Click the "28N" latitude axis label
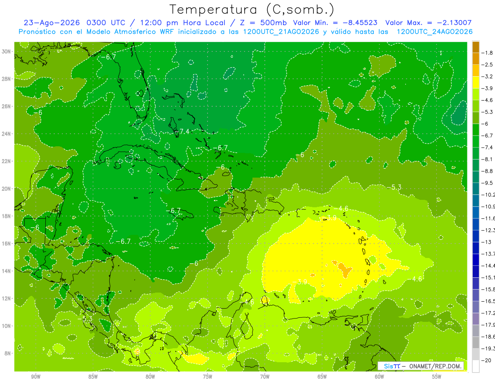Screen dimensions: 495x382 click(7, 79)
